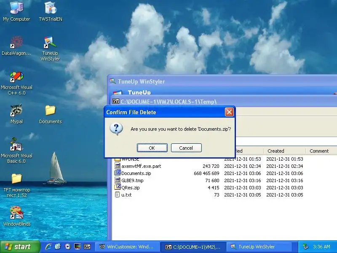The image size is (337, 253).
Task: Click the system tray icon beside the clock
Action: (x=305, y=247)
